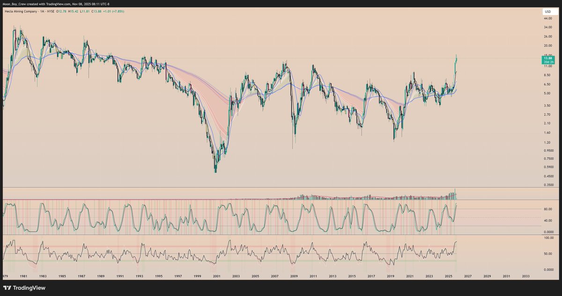The image size is (562, 296).
Task: Click the 1995 label on the time axis
Action: 158,276
